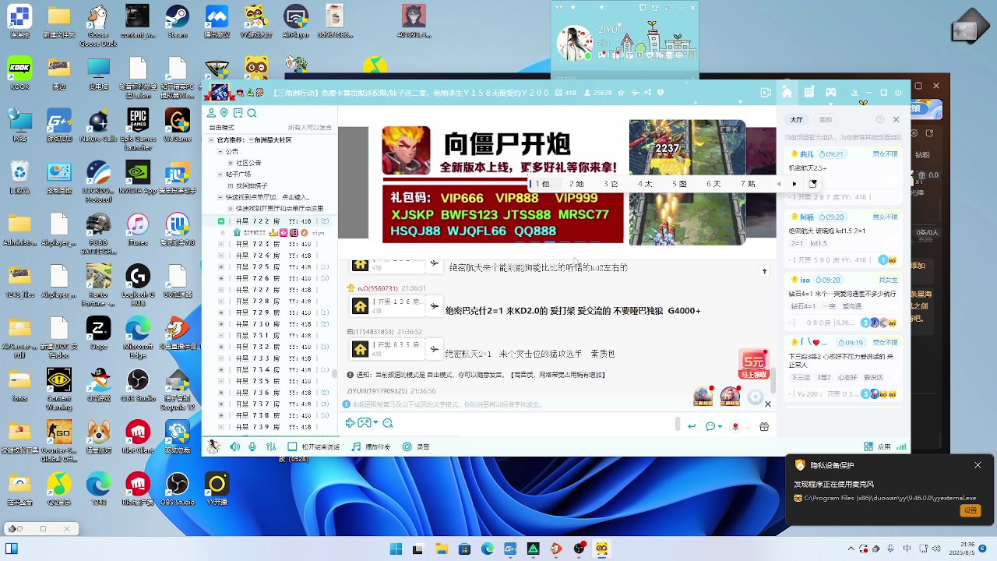
Task: Click the airplane icon in YY title bar
Action: (x=634, y=93)
